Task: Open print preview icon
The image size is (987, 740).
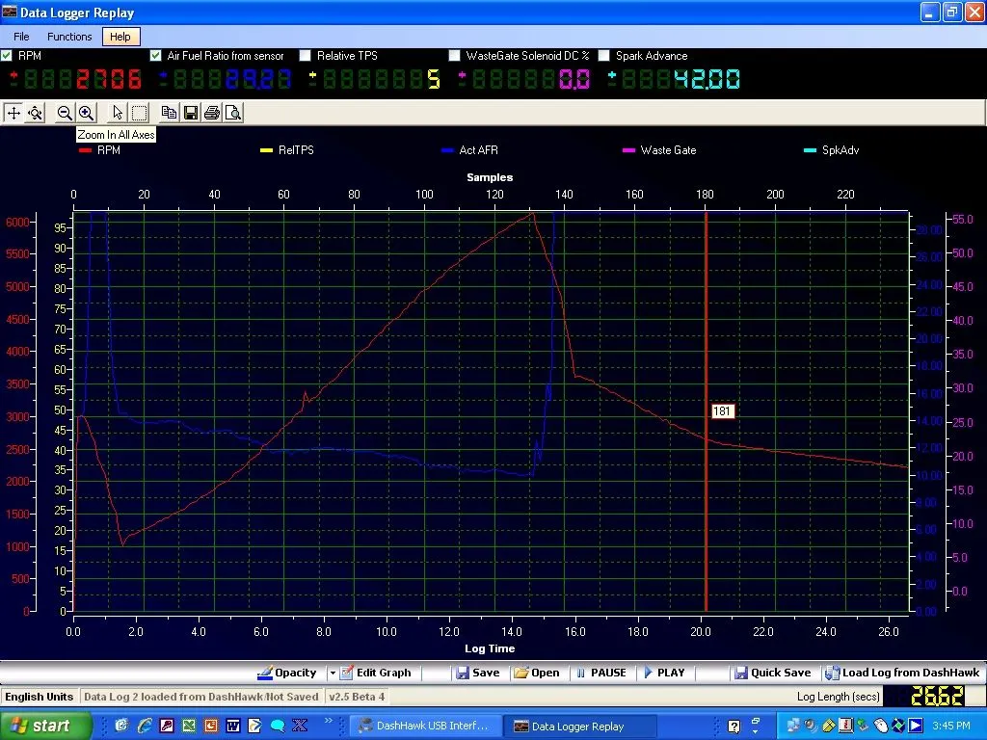Action: (x=232, y=113)
